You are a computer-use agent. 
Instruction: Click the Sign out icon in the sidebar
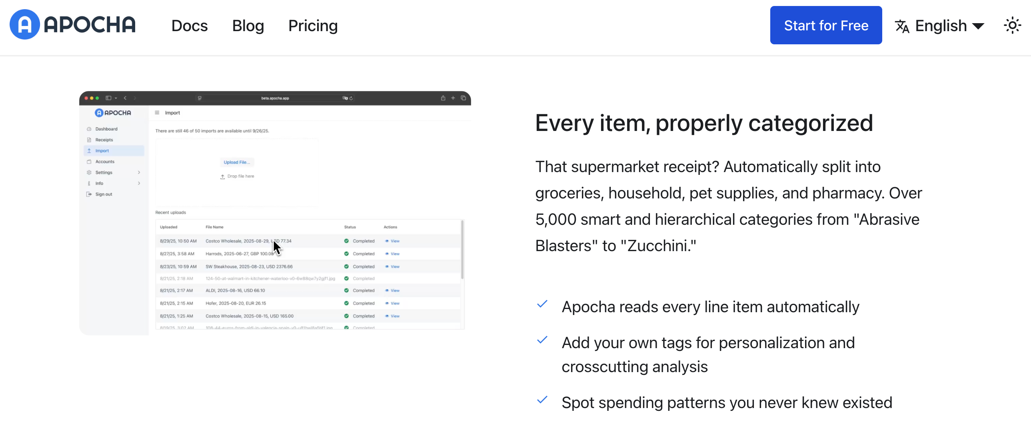coord(89,194)
